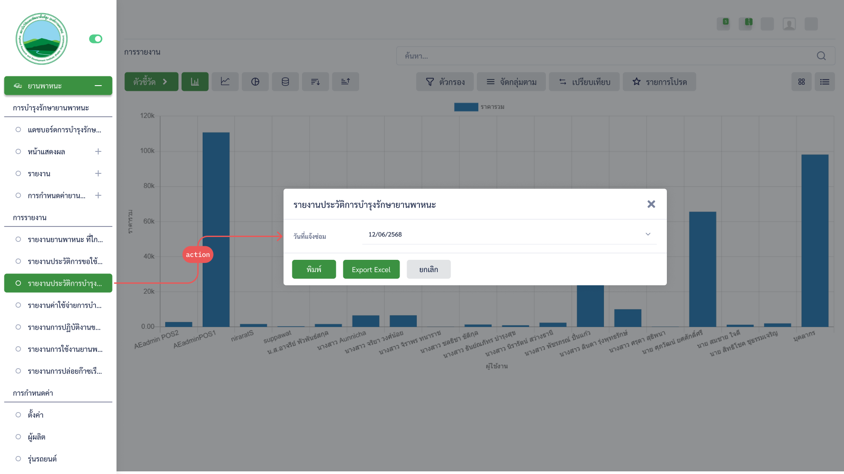Select the line chart view icon
The width and height of the screenshot is (844, 474).
225,82
